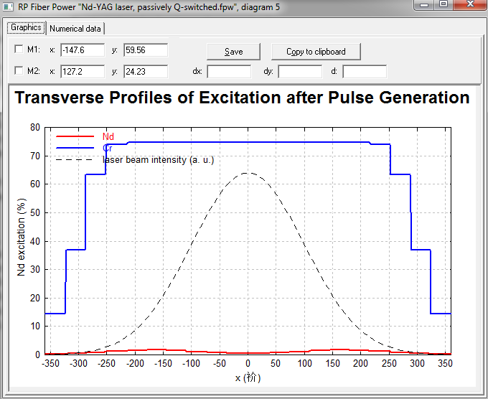This screenshot has height=399, width=488.
Task: Click the red Nd legend line
Action: click(75, 136)
